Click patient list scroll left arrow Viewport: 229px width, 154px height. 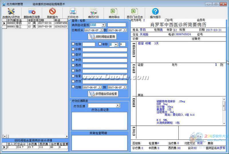5,136
